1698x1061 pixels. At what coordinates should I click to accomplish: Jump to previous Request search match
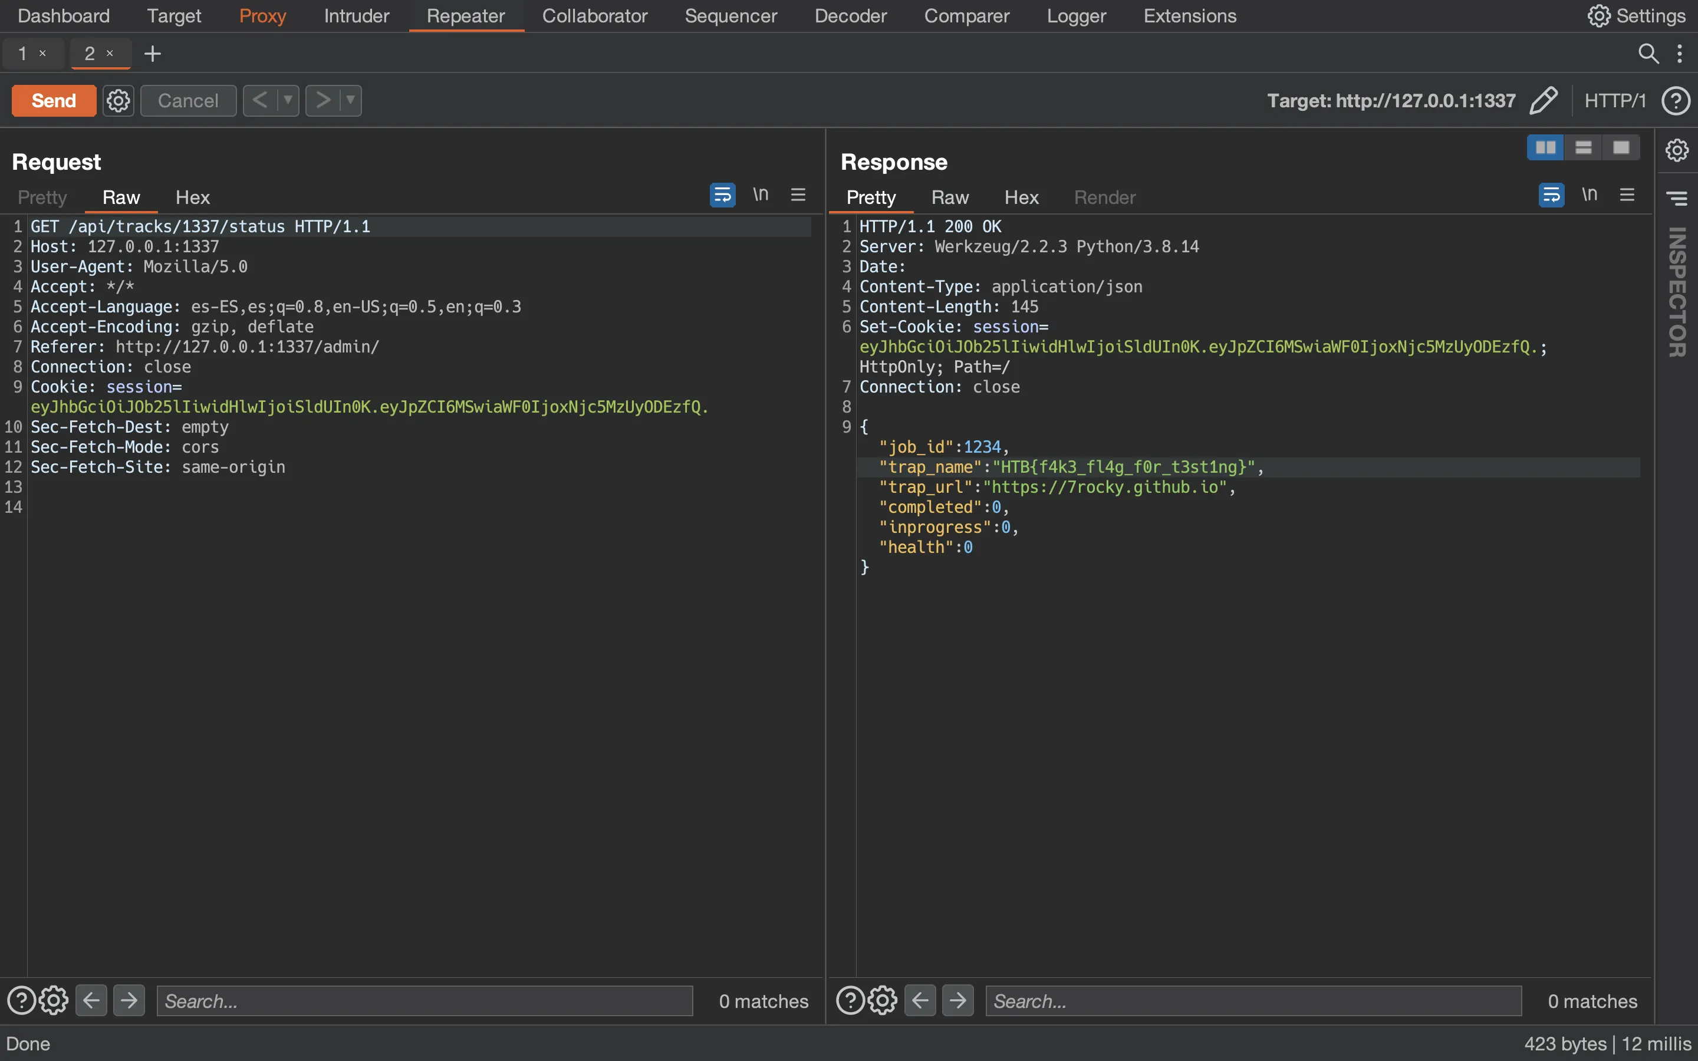click(x=91, y=1001)
